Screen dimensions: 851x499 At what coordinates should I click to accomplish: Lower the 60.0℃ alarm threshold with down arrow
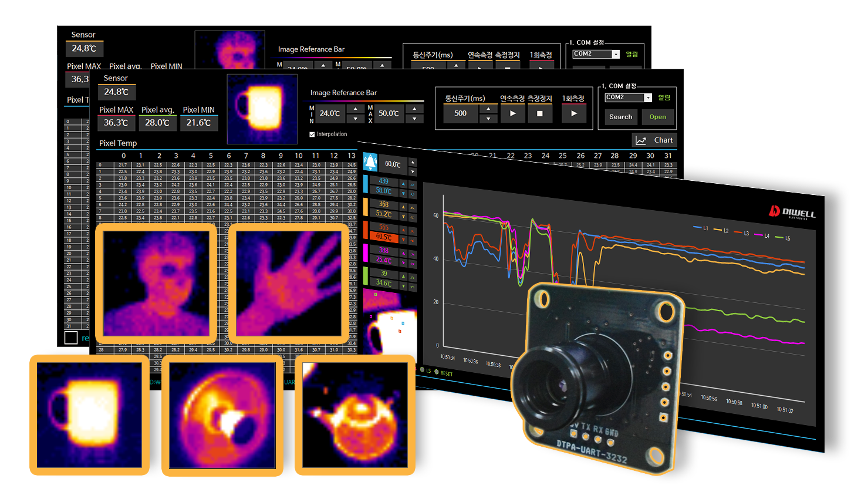413,172
